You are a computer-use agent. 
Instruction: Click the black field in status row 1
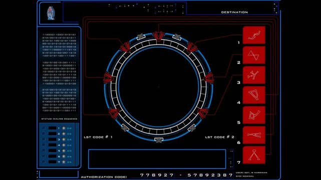53,128
